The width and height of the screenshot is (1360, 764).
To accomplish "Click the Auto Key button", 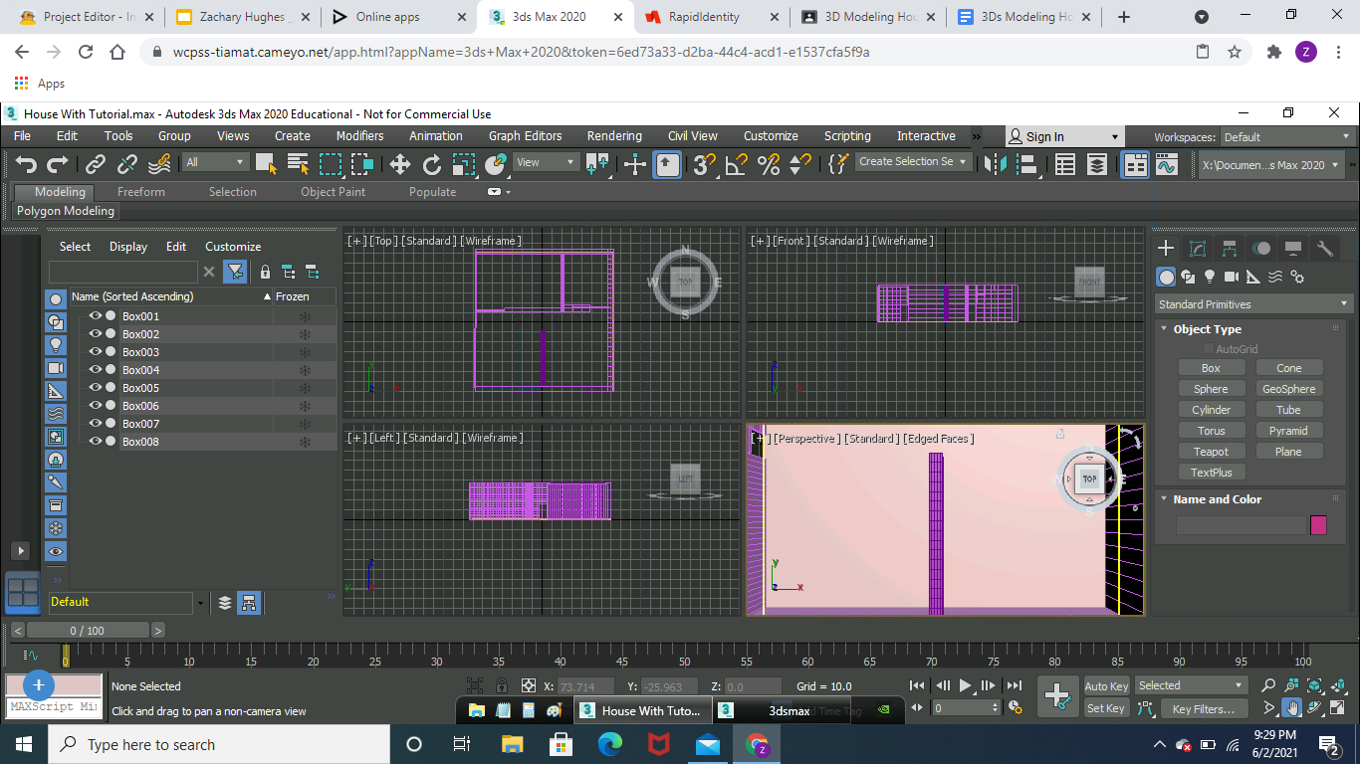I will [1106, 686].
